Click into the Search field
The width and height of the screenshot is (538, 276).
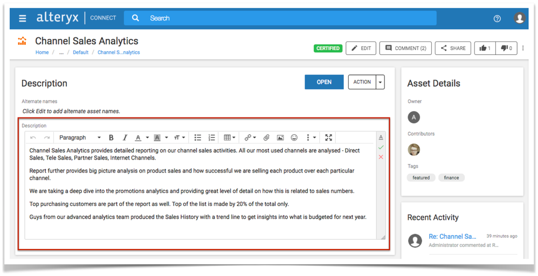280,18
